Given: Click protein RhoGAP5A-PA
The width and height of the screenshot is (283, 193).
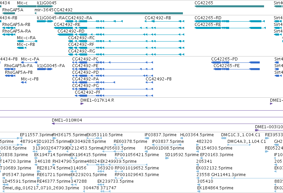Looking at the screenshot, I should tap(10, 69).
